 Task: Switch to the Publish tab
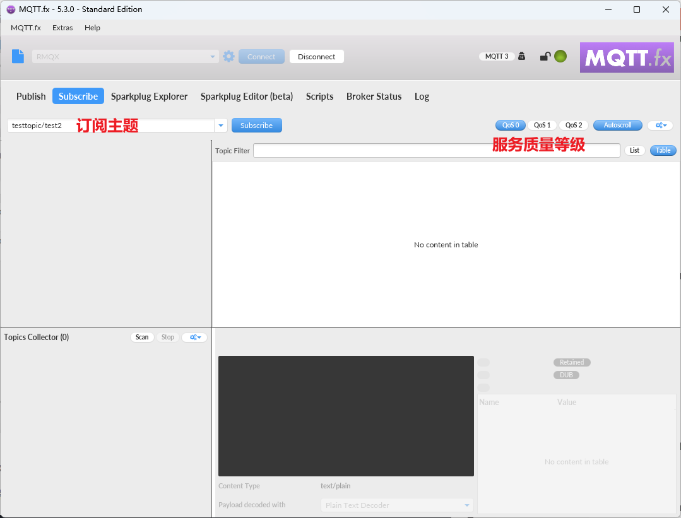point(31,97)
